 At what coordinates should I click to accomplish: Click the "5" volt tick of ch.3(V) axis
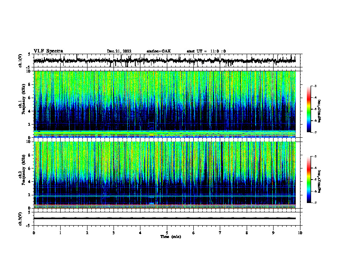29,212
